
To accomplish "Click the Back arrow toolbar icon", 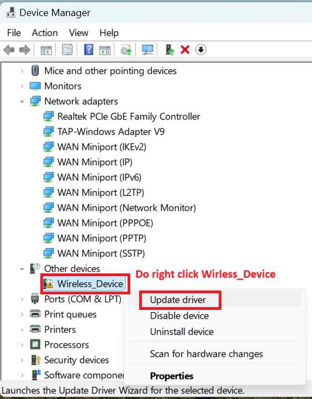I will 9,50.
